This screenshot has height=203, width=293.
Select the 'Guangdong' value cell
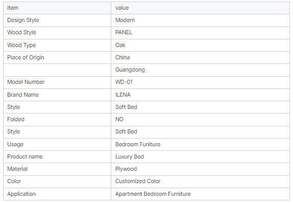pos(200,70)
